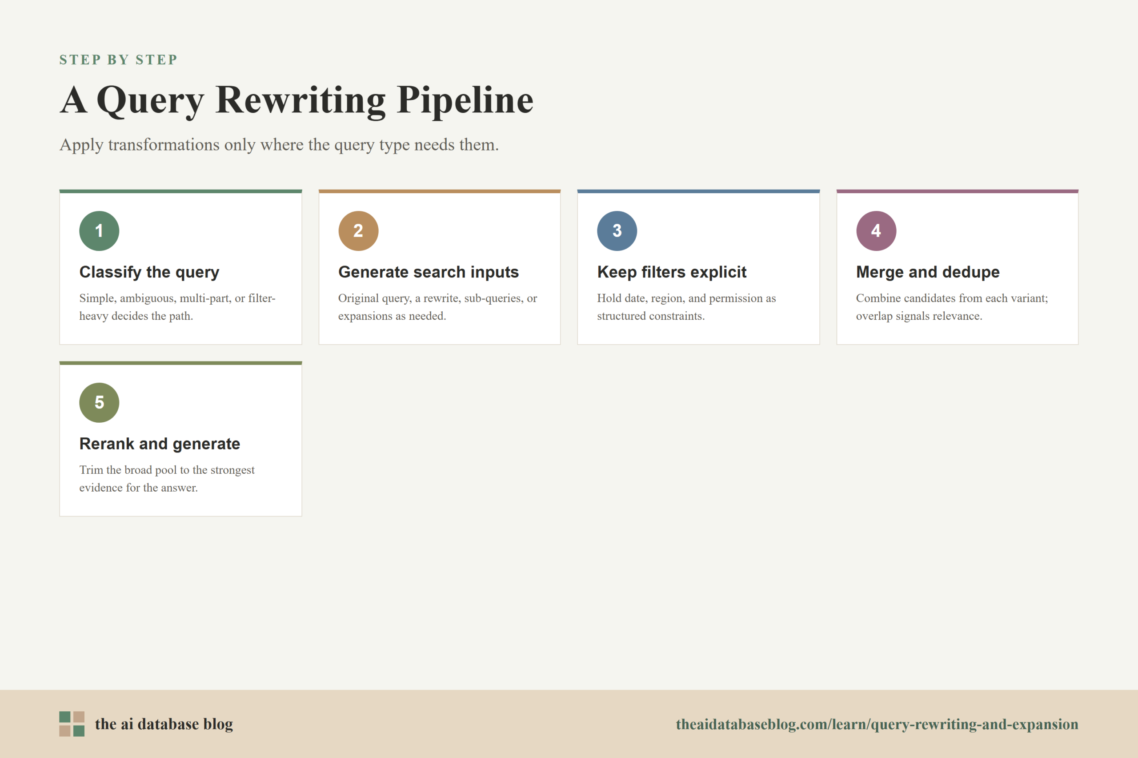Viewport: 1138px width, 758px height.
Task: Click 'the ai database blog' name
Action: (164, 724)
